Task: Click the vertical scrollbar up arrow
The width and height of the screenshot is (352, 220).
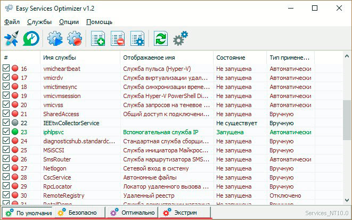Action: (x=347, y=56)
